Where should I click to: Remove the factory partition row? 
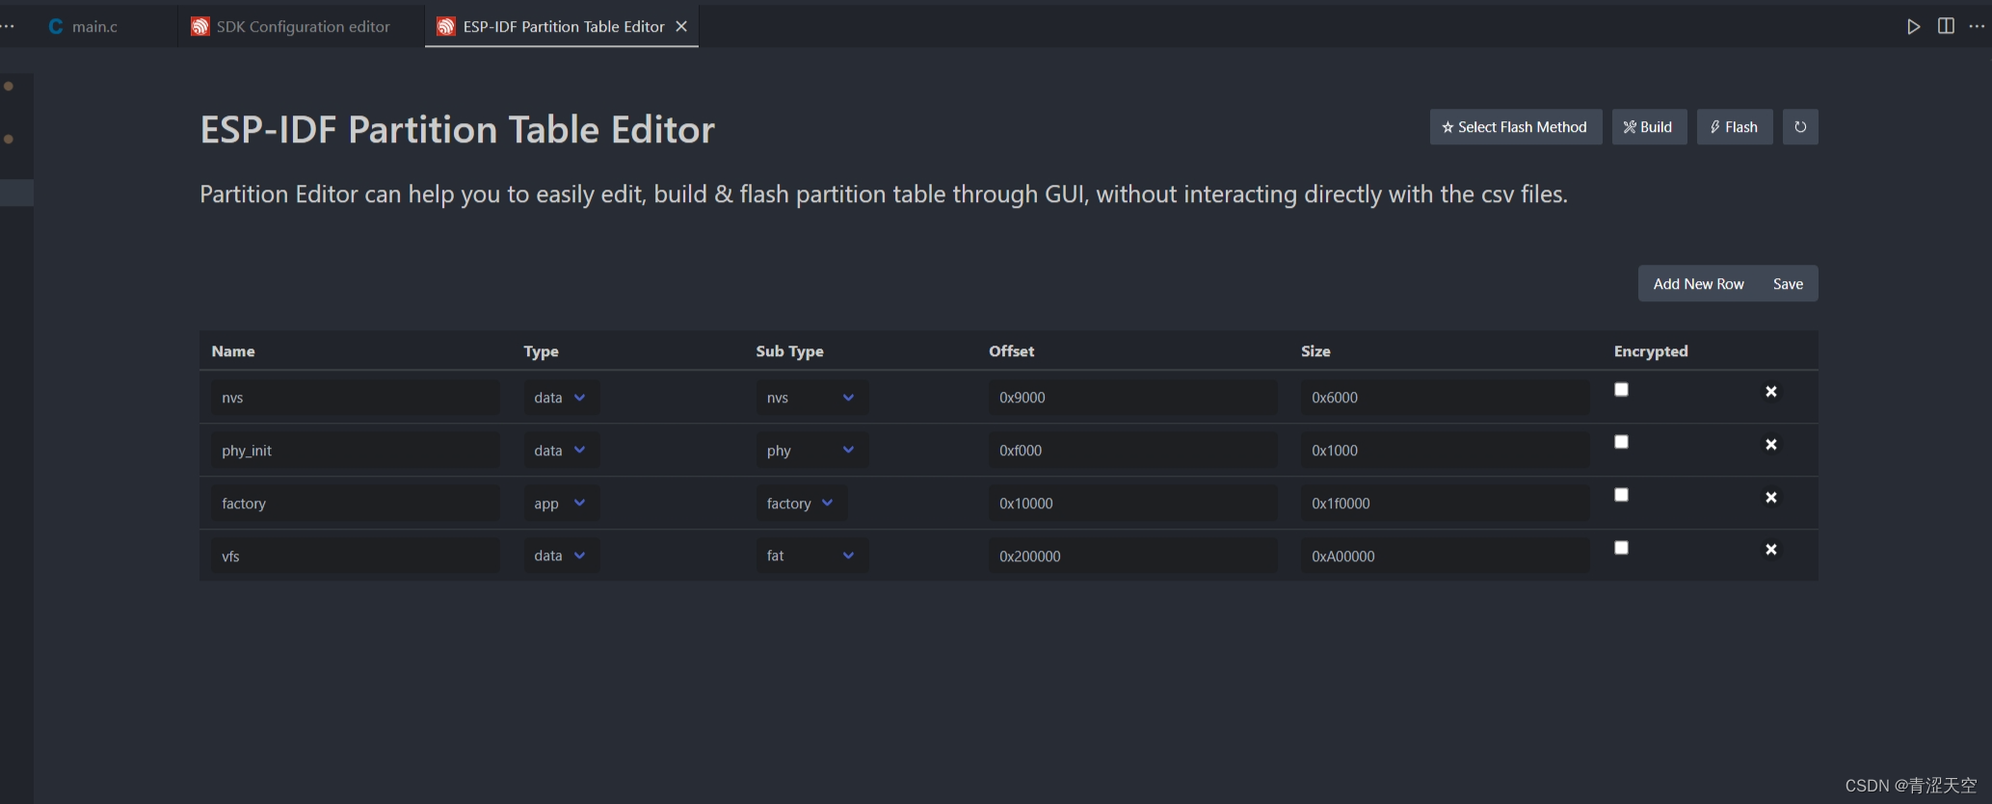(1771, 498)
